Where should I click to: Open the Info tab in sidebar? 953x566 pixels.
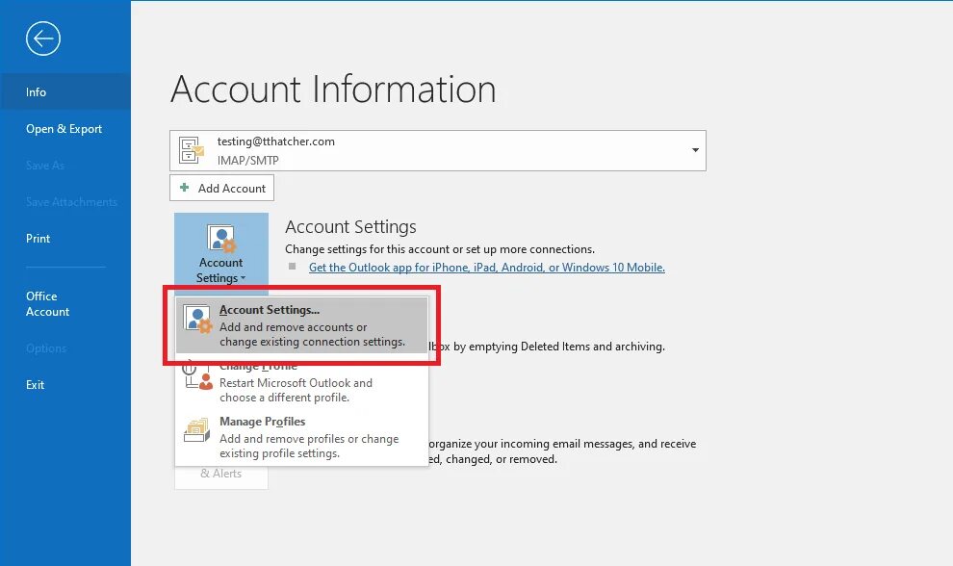coord(65,91)
